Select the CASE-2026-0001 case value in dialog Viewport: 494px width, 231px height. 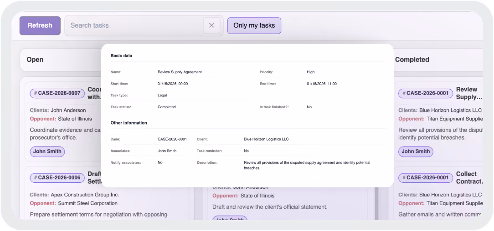[x=172, y=139]
